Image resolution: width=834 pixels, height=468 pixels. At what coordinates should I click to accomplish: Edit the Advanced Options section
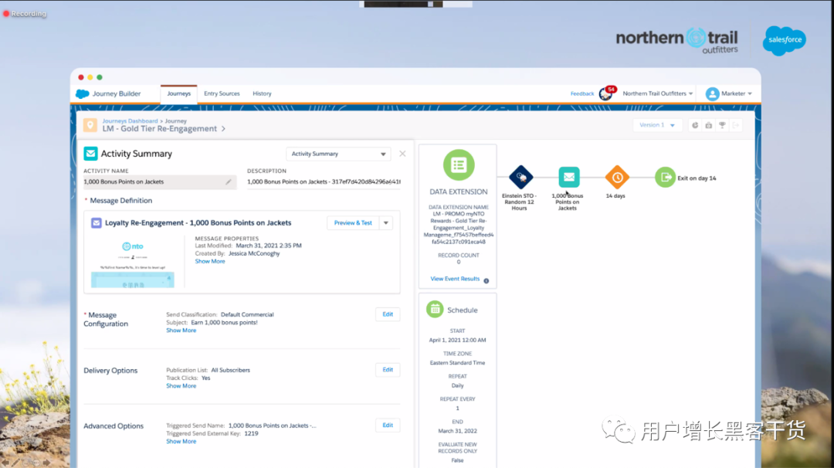388,425
